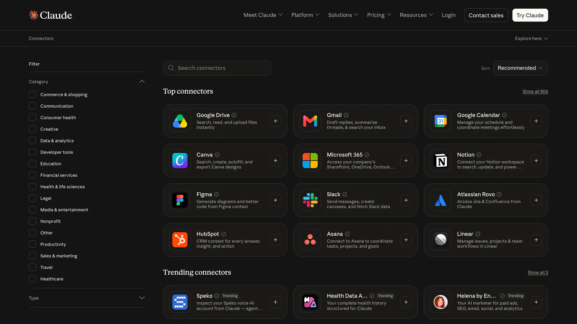Image resolution: width=577 pixels, height=324 pixels.
Task: Add the Linear connector with plus
Action: click(536, 240)
